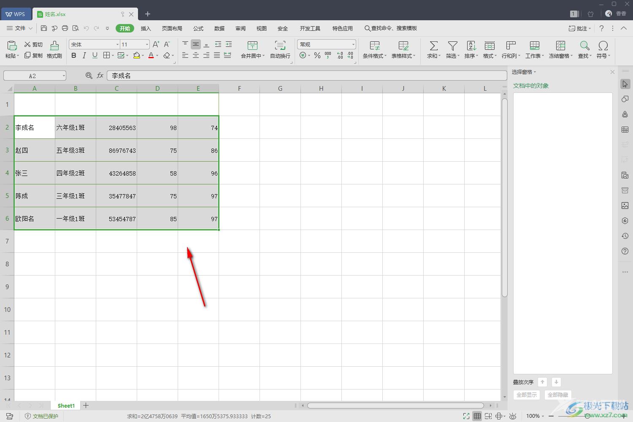
Task: Click 文档已保护 status bar link
Action: (41, 416)
